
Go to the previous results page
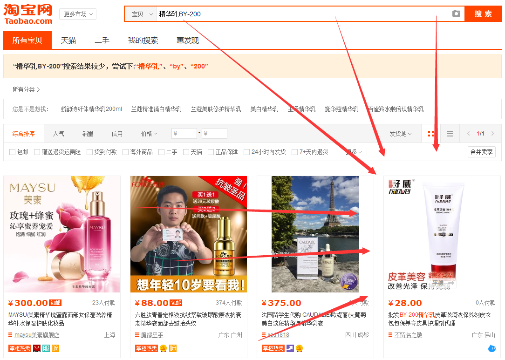click(468, 134)
